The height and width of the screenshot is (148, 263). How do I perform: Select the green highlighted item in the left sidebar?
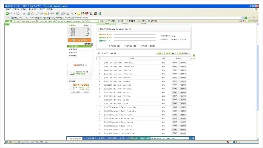point(79,46)
